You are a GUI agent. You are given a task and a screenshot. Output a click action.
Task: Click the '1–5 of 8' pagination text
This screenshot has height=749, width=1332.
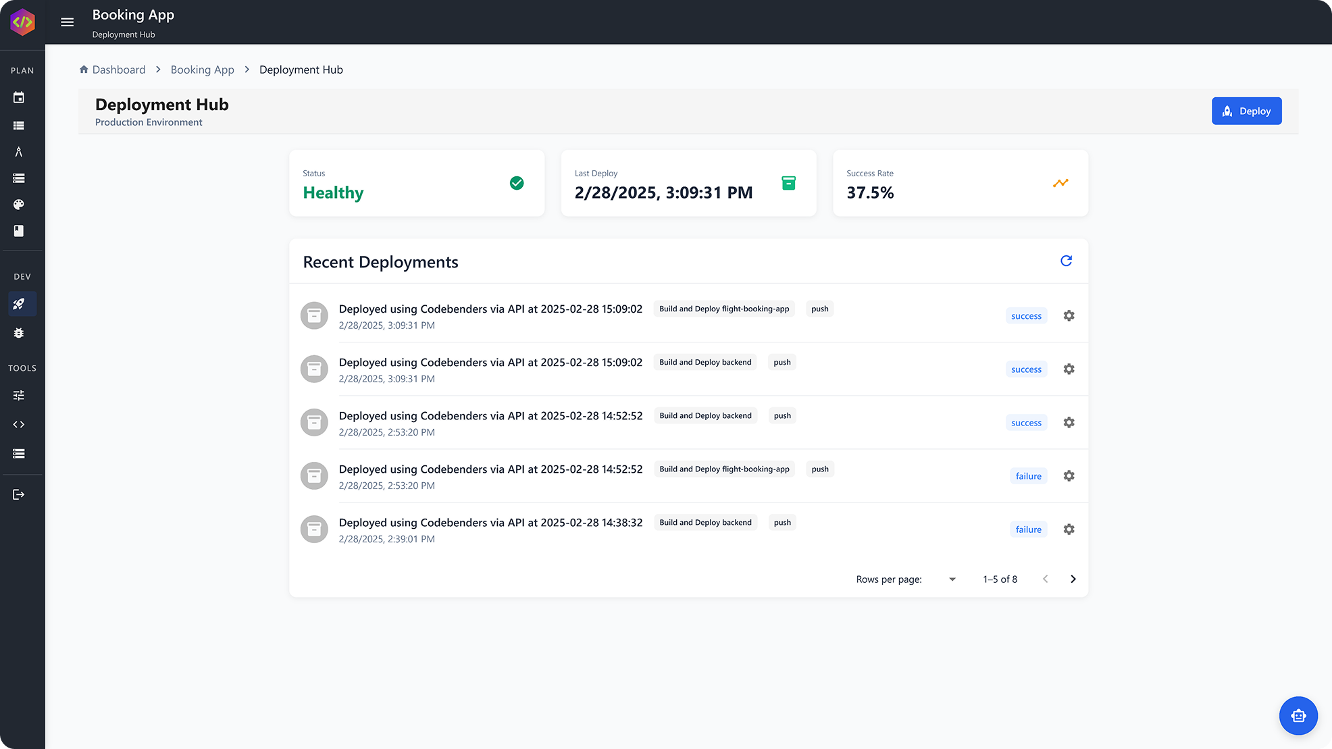click(1000, 579)
